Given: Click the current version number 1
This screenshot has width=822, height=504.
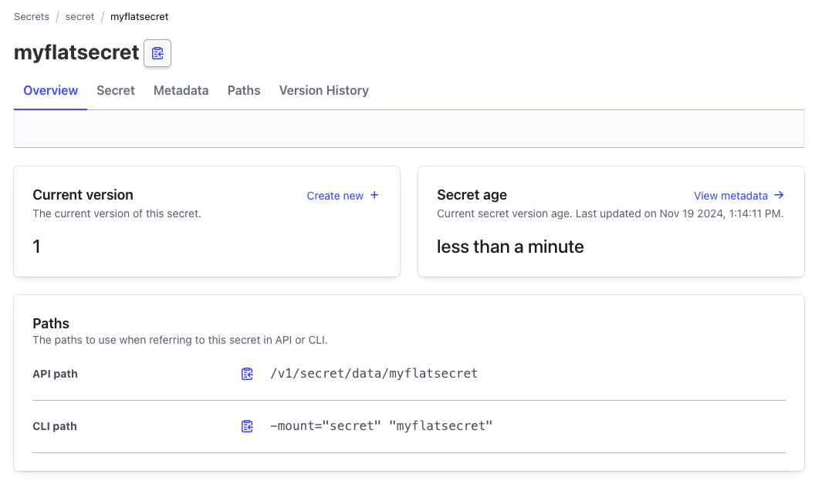Looking at the screenshot, I should click(37, 247).
